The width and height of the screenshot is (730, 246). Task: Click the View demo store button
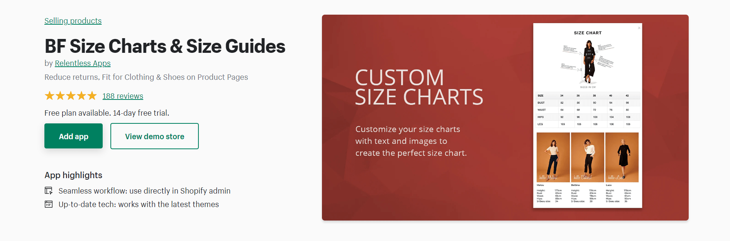click(x=154, y=136)
